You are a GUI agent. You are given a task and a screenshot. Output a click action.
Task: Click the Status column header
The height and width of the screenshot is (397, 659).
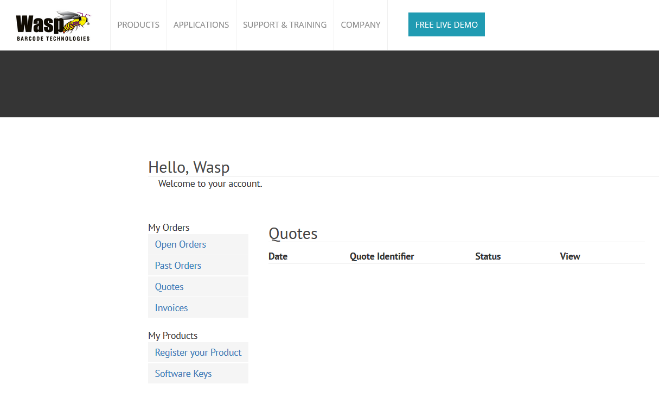pos(488,256)
